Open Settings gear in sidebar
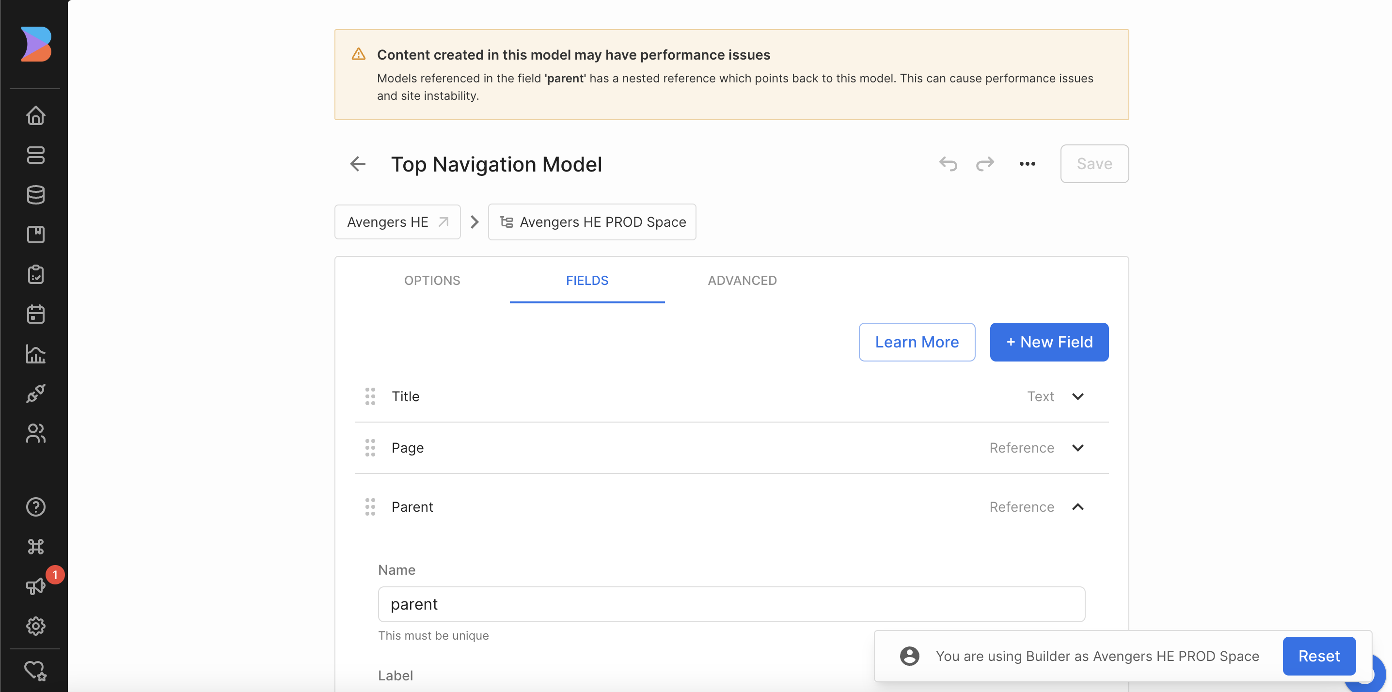The width and height of the screenshot is (1392, 692). pyautogui.click(x=36, y=626)
